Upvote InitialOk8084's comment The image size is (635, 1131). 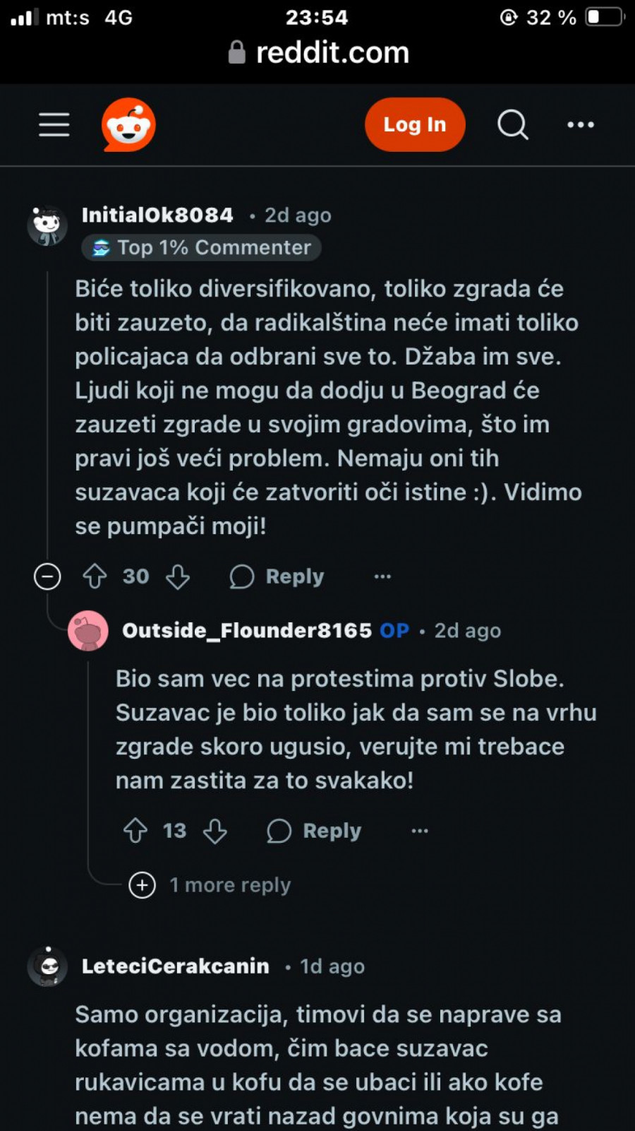pos(95,576)
